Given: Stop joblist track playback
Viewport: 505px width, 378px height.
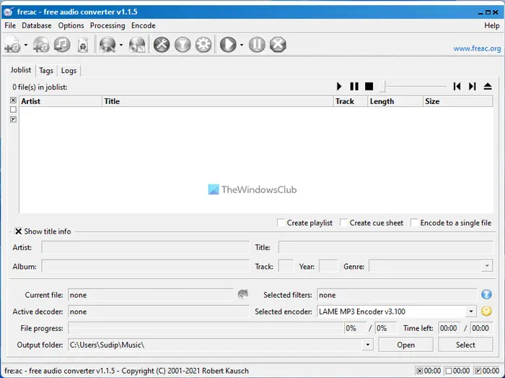Looking at the screenshot, I should [x=369, y=87].
